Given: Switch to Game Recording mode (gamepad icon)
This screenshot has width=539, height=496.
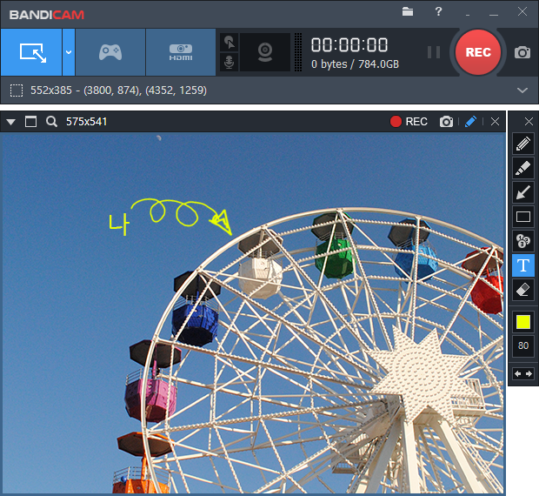Looking at the screenshot, I should [x=110, y=52].
